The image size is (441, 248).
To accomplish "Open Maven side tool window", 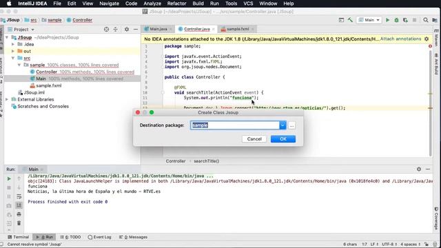I will 436,39.
